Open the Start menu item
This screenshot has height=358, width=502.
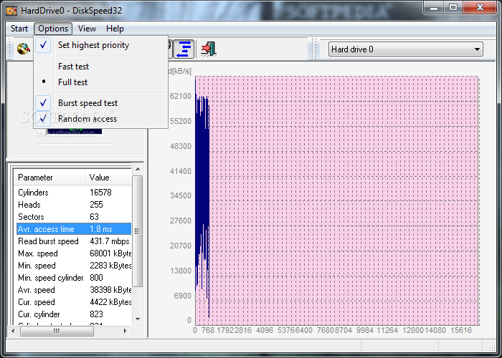pyautogui.click(x=19, y=29)
